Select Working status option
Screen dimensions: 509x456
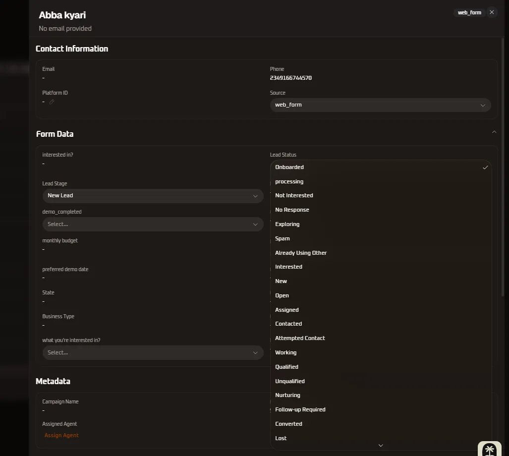381,352
